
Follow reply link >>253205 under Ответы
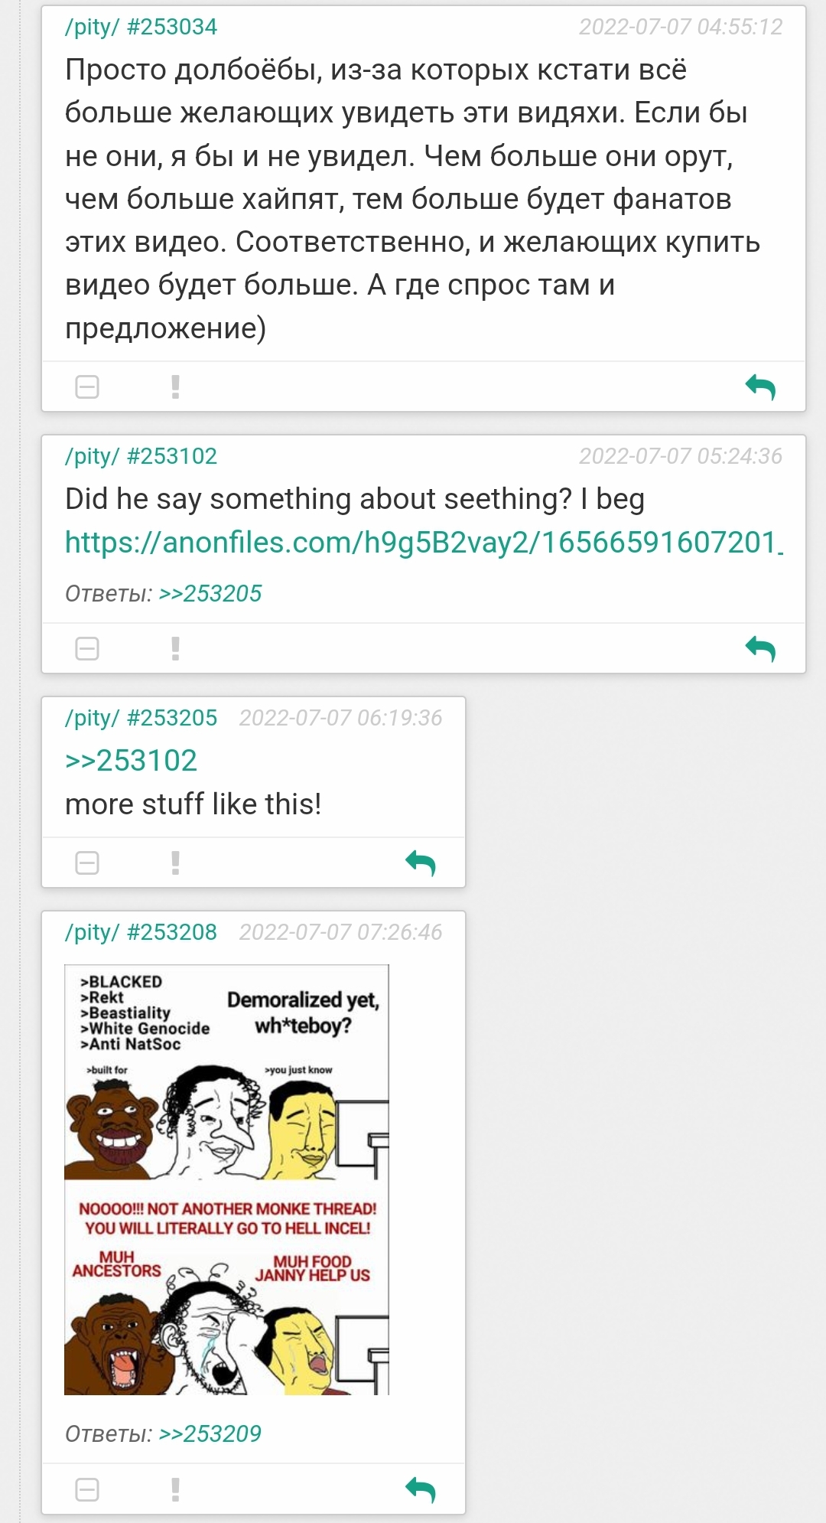click(x=210, y=593)
